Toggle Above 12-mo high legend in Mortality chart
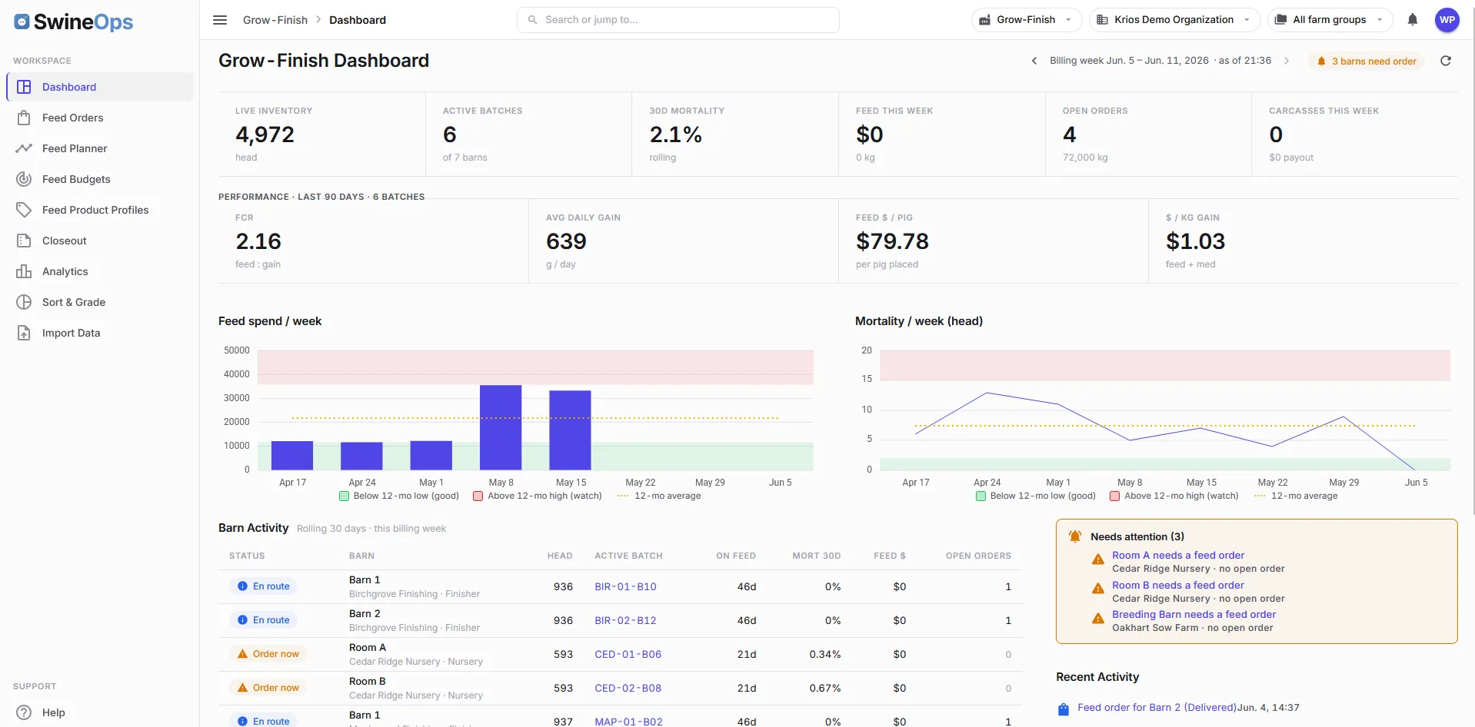This screenshot has height=727, width=1475. coord(1174,496)
